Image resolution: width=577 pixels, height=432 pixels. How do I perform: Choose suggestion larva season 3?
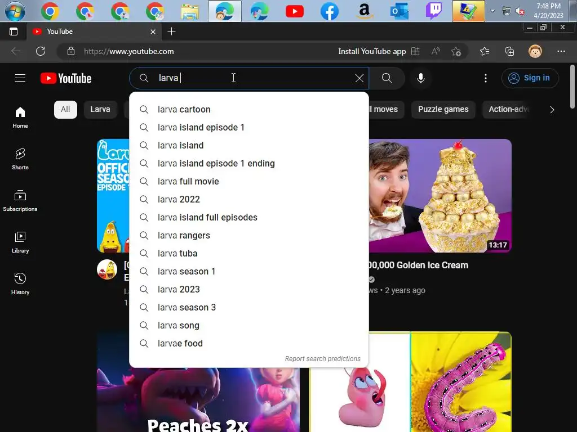[248, 308]
